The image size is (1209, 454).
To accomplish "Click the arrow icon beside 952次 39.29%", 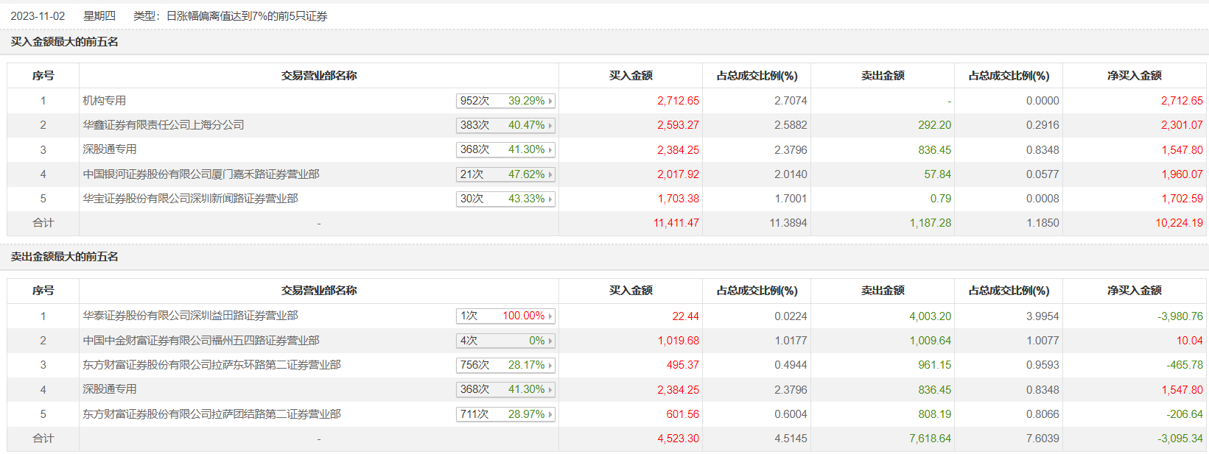I will (550, 101).
